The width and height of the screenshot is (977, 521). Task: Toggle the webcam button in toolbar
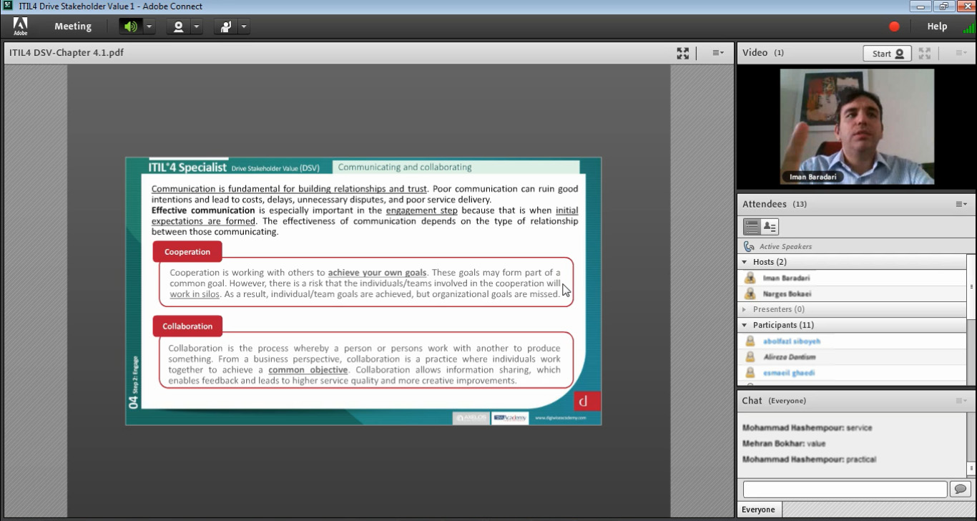coord(178,26)
